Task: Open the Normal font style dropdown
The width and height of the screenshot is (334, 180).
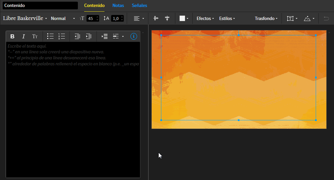Action: click(63, 19)
